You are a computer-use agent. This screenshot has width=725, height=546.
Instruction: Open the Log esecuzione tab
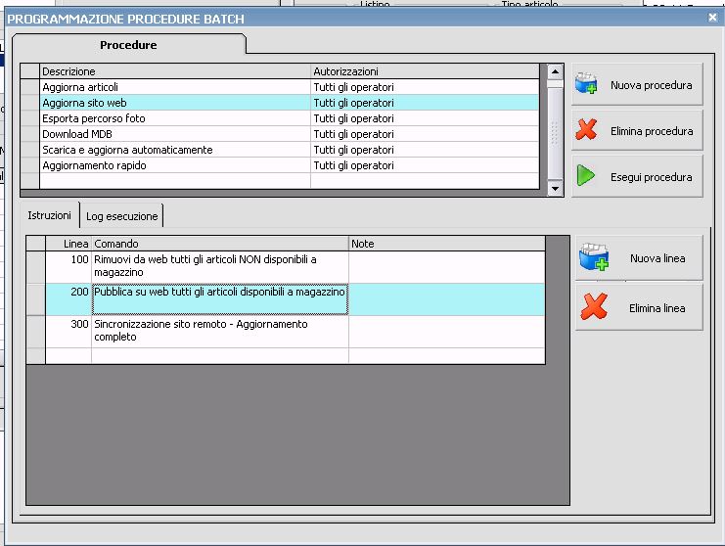point(121,216)
